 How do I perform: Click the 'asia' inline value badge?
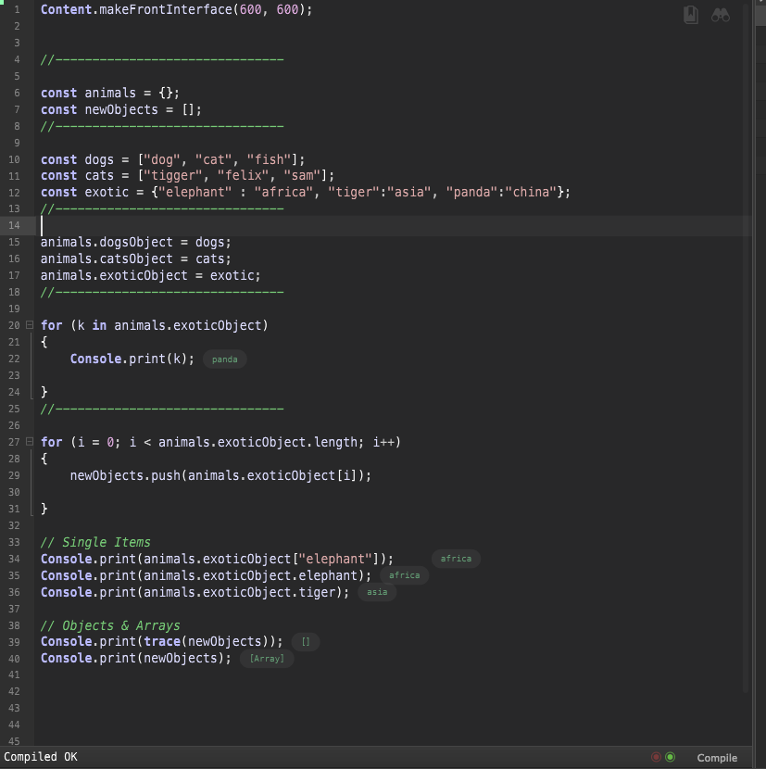[x=377, y=591]
